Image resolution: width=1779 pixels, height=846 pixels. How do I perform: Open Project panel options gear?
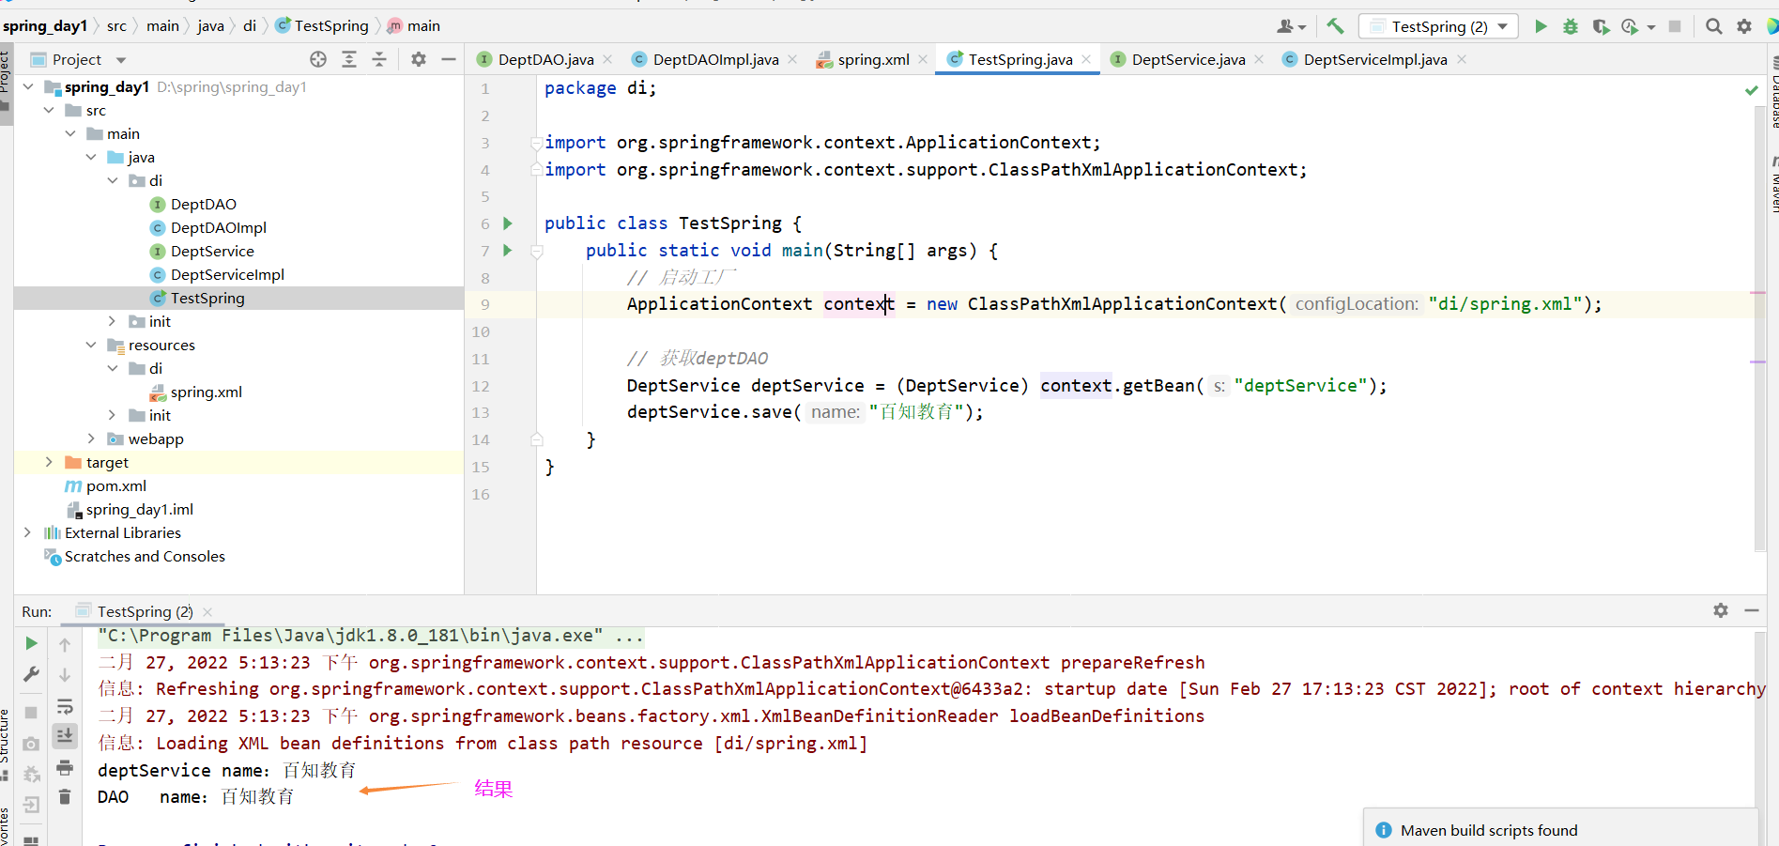419,59
